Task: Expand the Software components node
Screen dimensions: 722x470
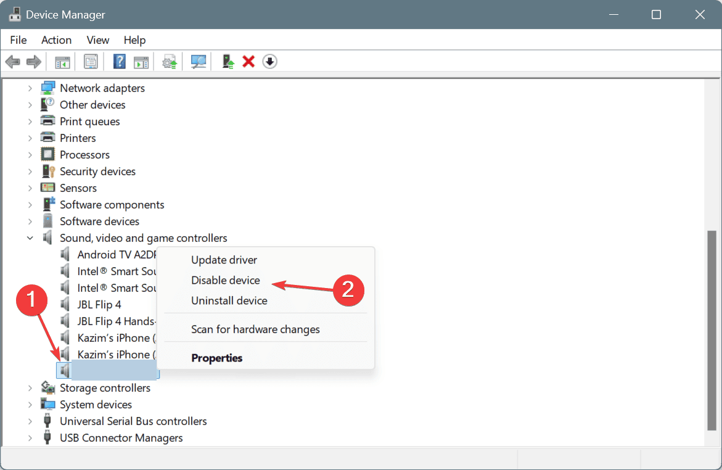Action: [x=30, y=205]
